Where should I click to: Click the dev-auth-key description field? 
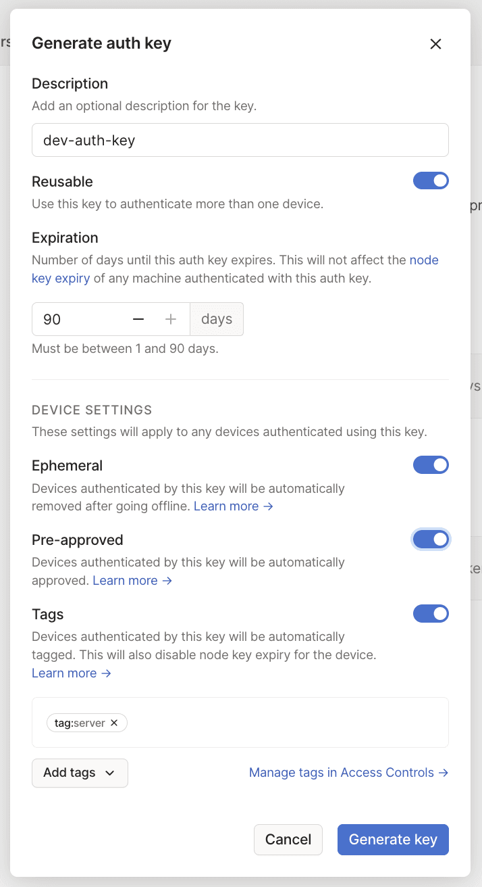pyautogui.click(x=240, y=139)
